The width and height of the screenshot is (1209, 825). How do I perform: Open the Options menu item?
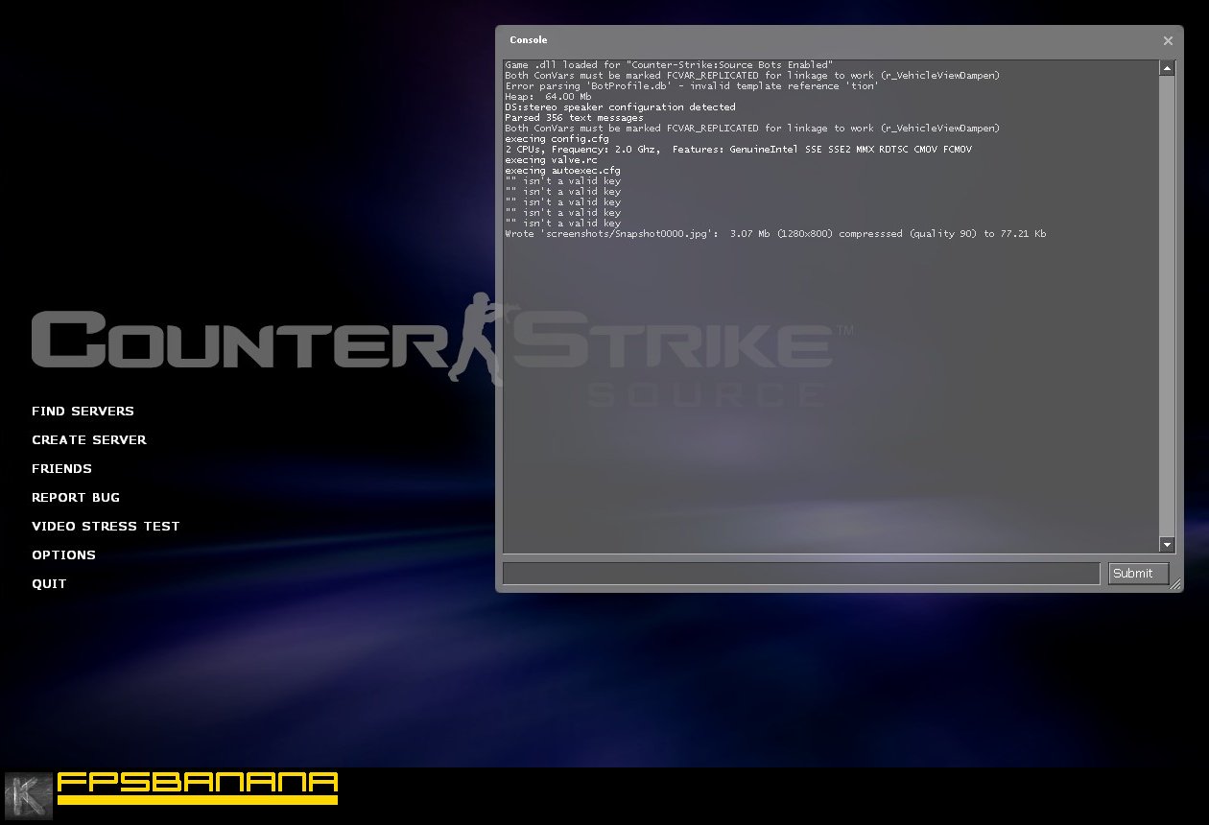63,555
